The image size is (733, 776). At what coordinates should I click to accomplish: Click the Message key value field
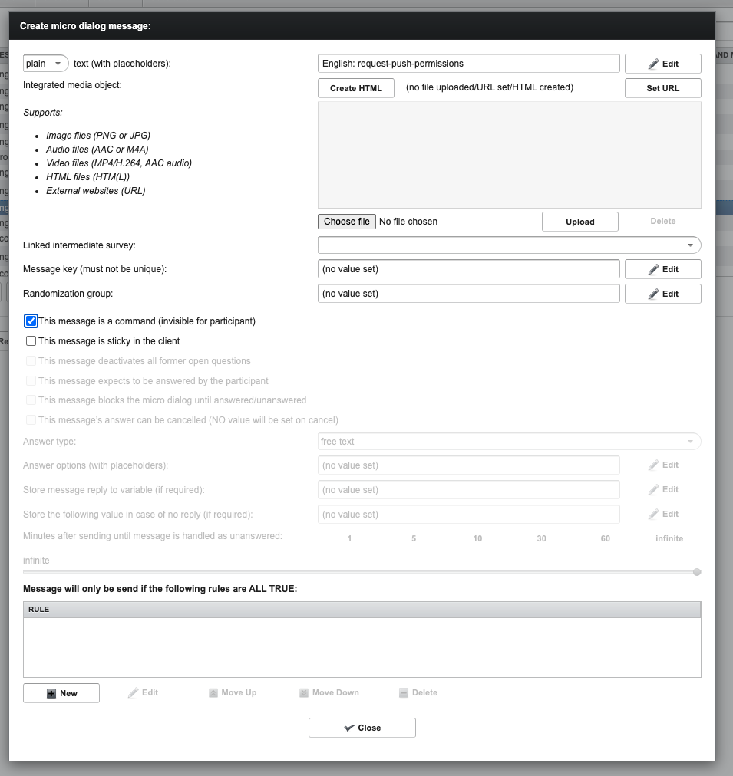468,269
